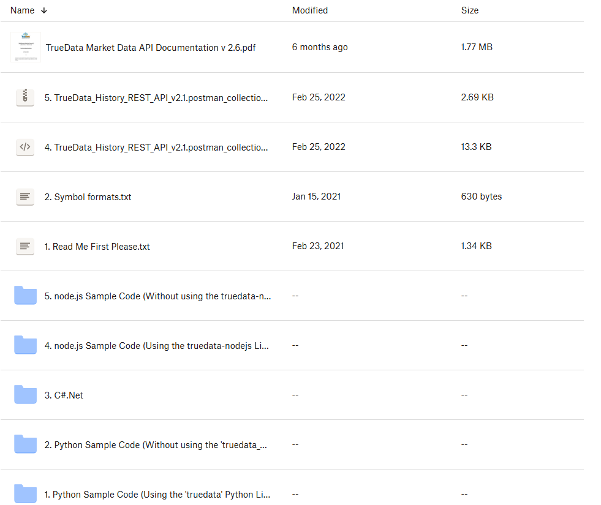
Task: Sort files by Size column header
Action: (x=469, y=10)
